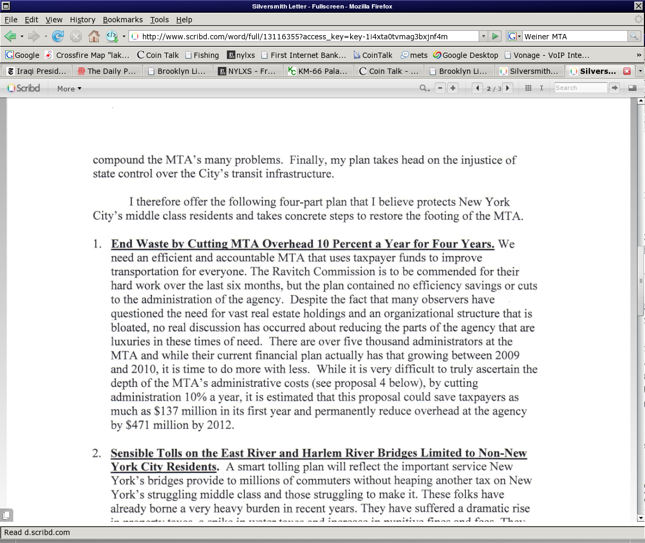Switch to the Silversmith... tab
The width and height of the screenshot is (645, 543).
(x=529, y=71)
